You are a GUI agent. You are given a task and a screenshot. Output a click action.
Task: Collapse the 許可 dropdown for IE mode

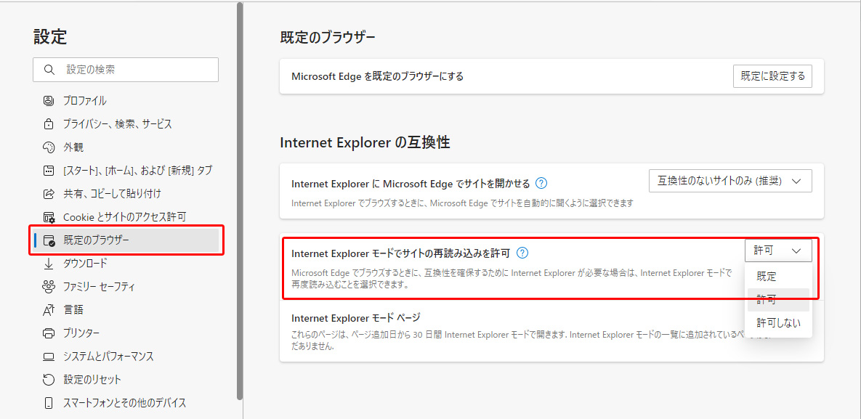coord(777,251)
